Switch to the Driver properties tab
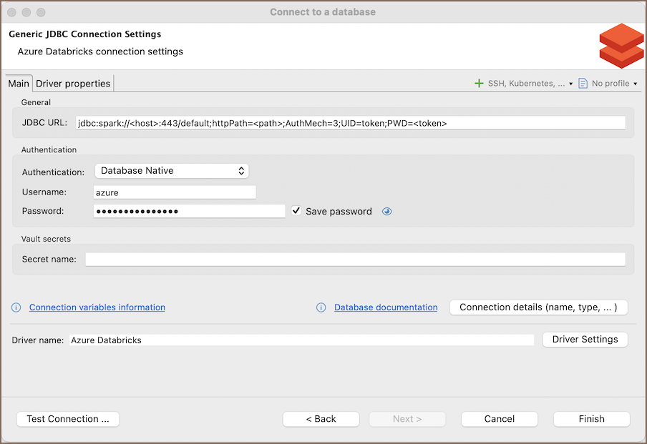The image size is (647, 444). point(73,84)
